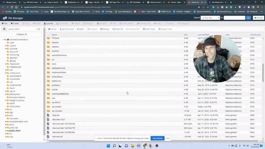
Task: Create a new file with the File button
Action: click(5, 24)
